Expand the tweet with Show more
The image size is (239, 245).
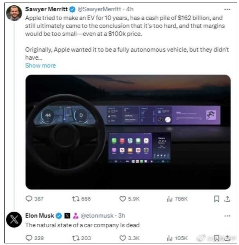40,65
